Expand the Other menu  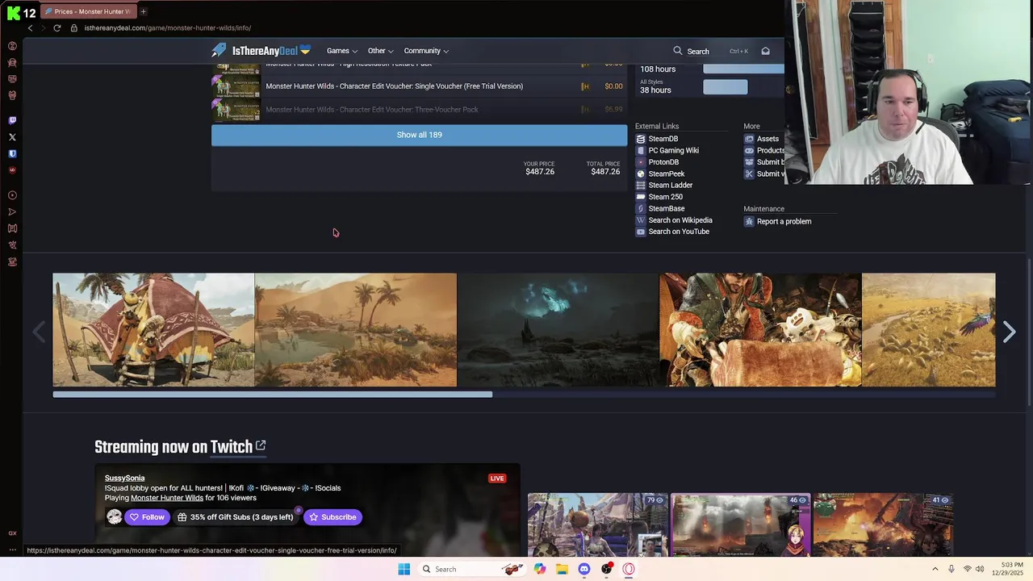click(381, 51)
